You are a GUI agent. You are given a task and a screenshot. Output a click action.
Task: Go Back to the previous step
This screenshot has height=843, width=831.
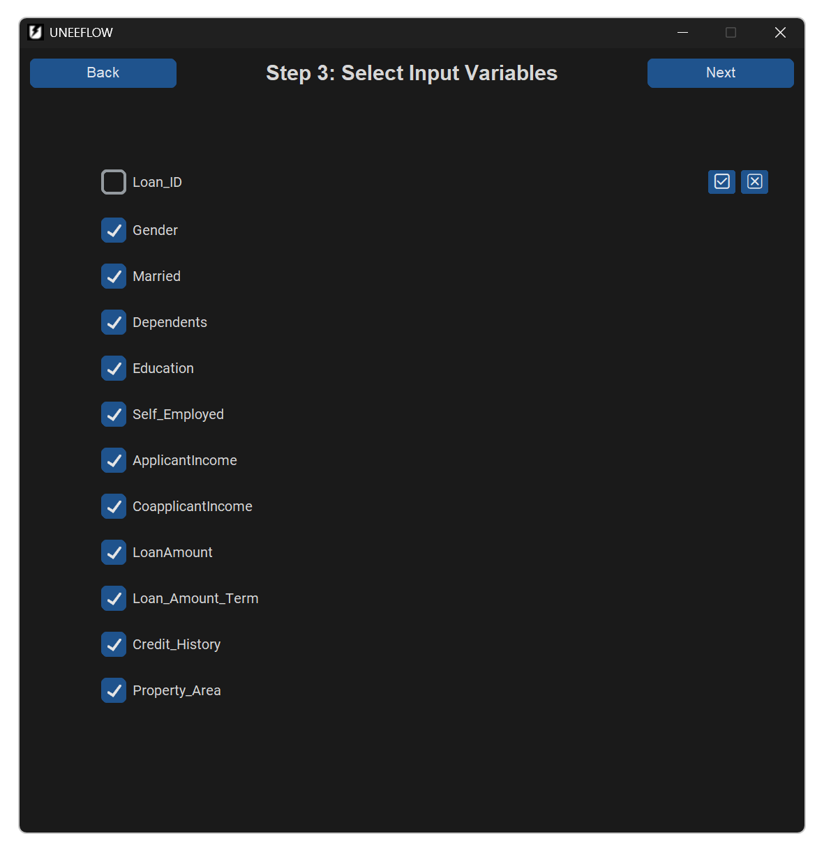pos(103,73)
